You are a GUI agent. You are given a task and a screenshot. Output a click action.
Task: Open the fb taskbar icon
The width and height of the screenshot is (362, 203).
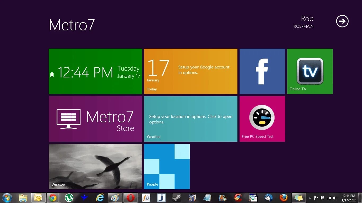point(146,198)
